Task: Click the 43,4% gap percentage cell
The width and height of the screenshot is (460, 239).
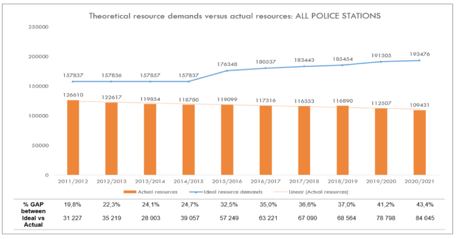Action: pyautogui.click(x=425, y=205)
